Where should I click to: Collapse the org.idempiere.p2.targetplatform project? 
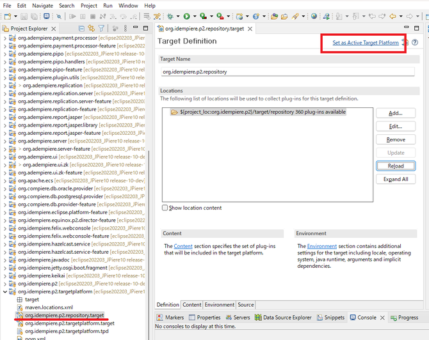point(6,291)
